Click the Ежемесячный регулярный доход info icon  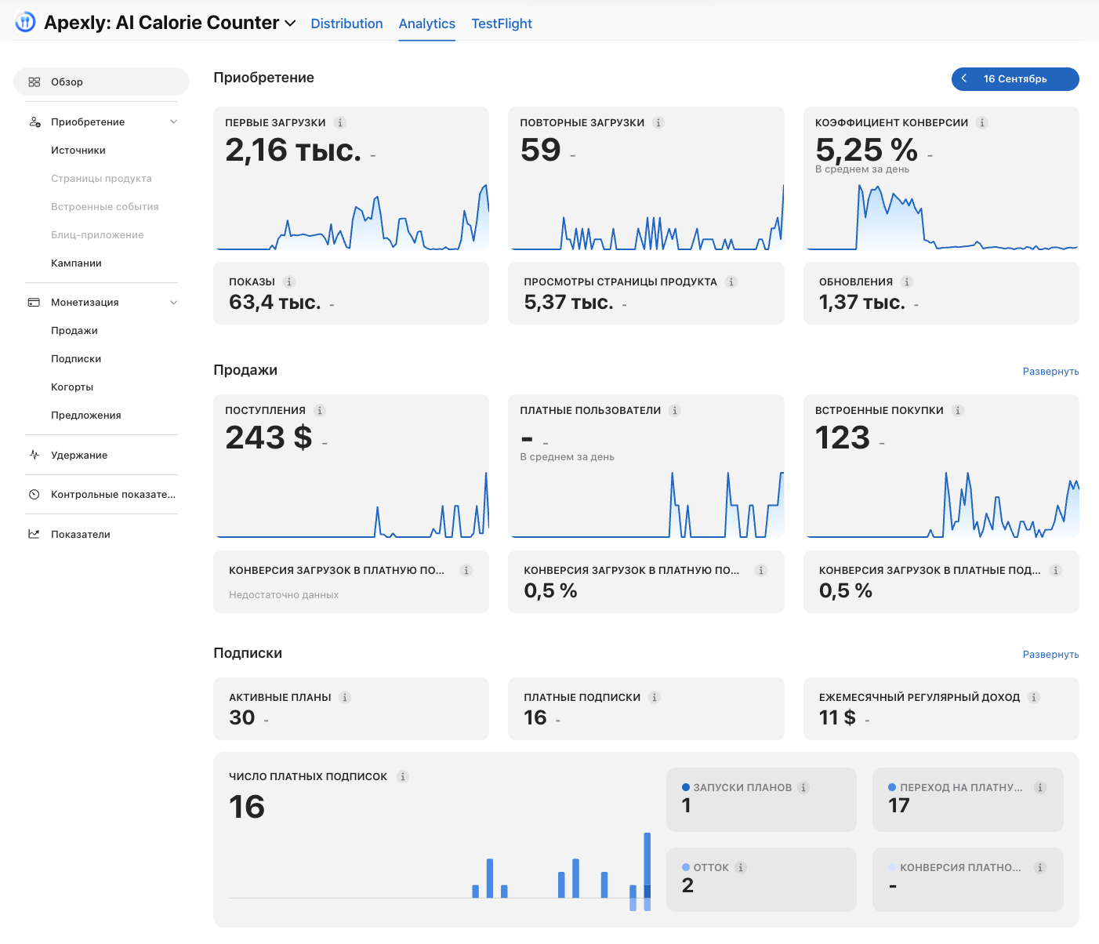tap(1034, 697)
